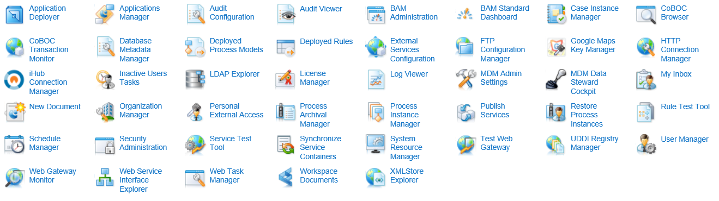Click the "Log Viewer" text link
The width and height of the screenshot is (719, 201).
click(x=409, y=74)
